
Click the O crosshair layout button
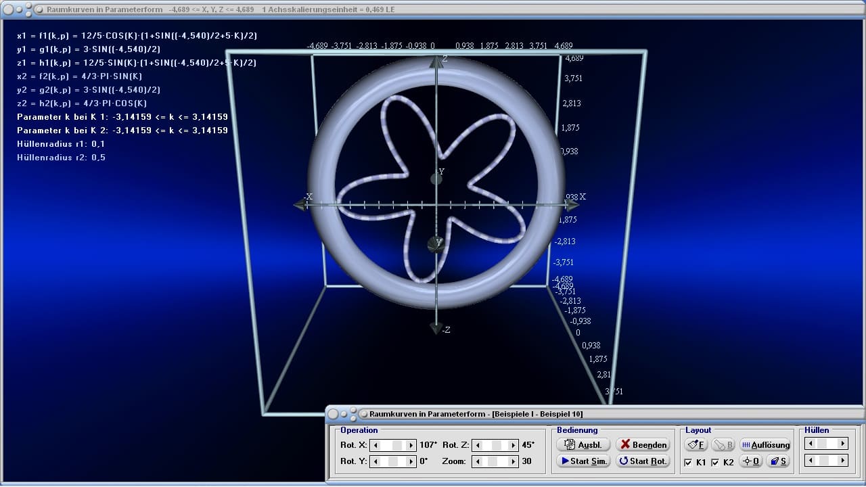751,461
